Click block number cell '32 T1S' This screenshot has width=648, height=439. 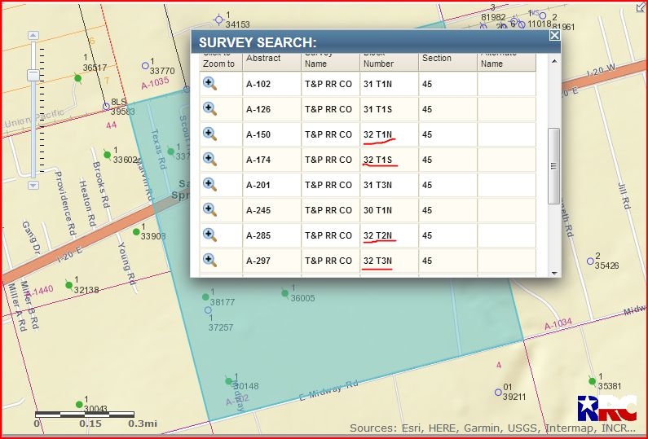tap(389, 160)
